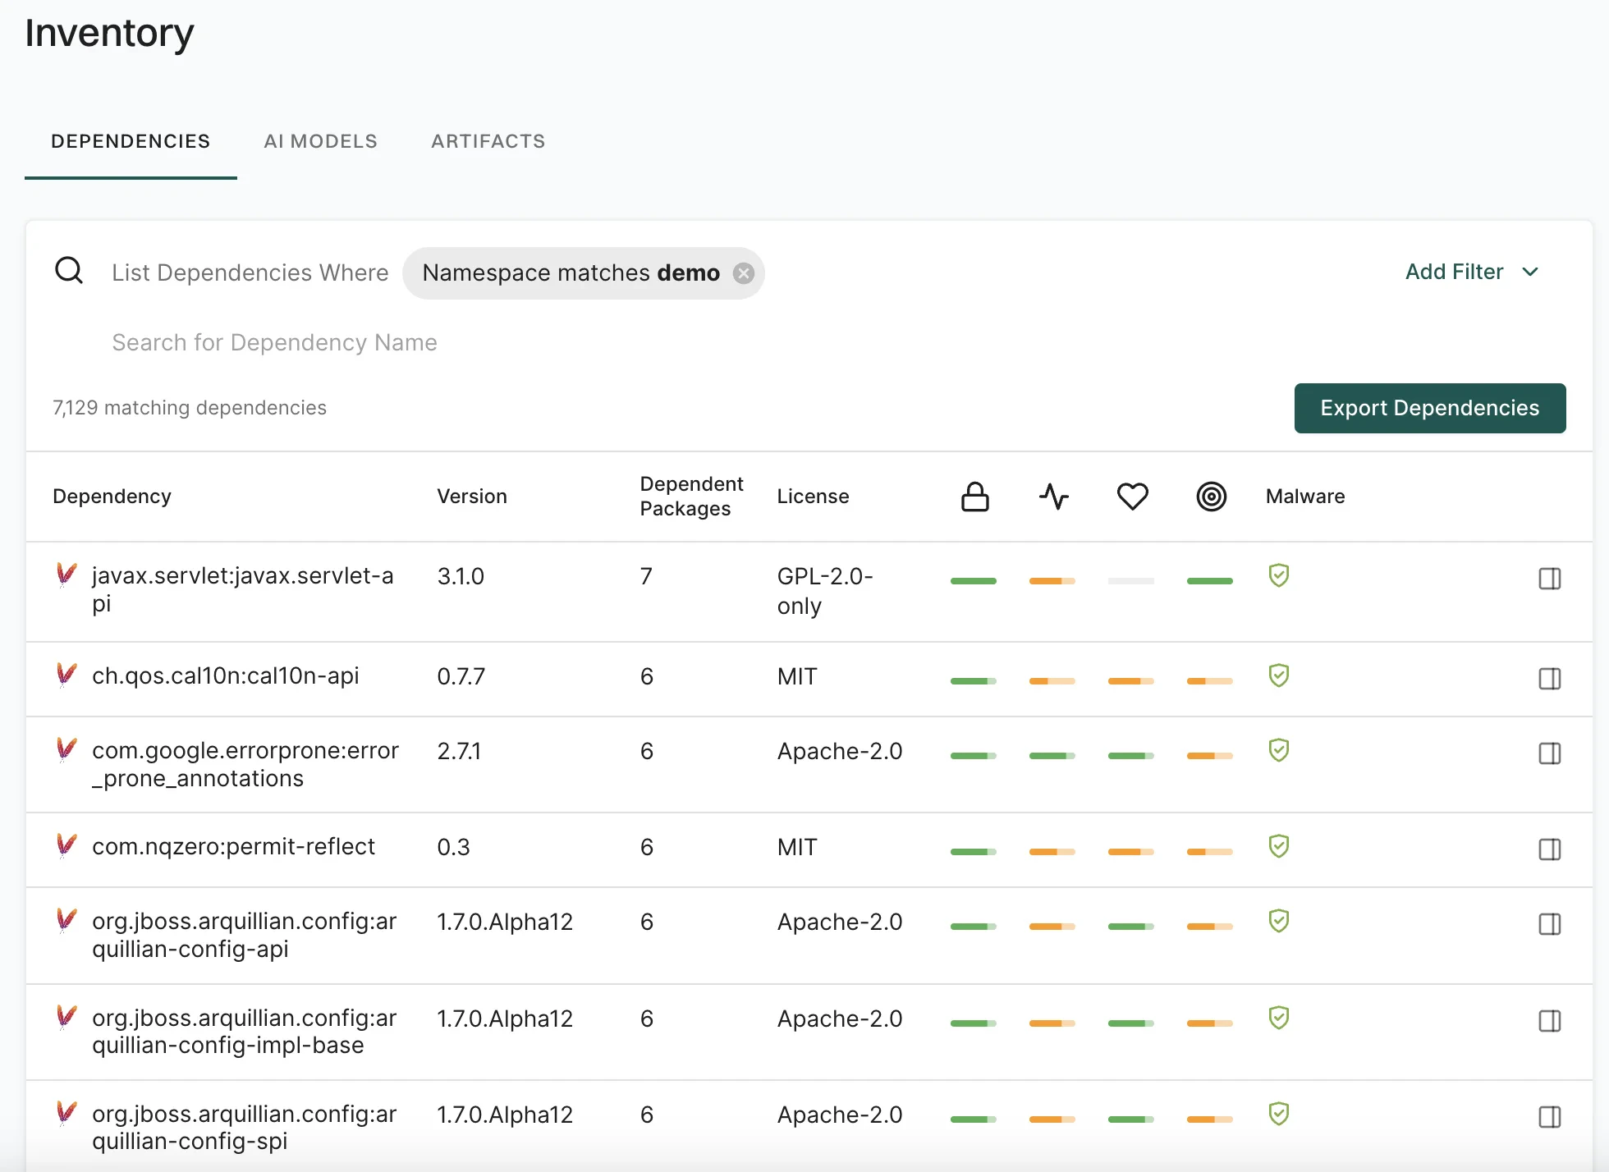Select the Dependencies tab
The width and height of the screenshot is (1609, 1172).
131,141
